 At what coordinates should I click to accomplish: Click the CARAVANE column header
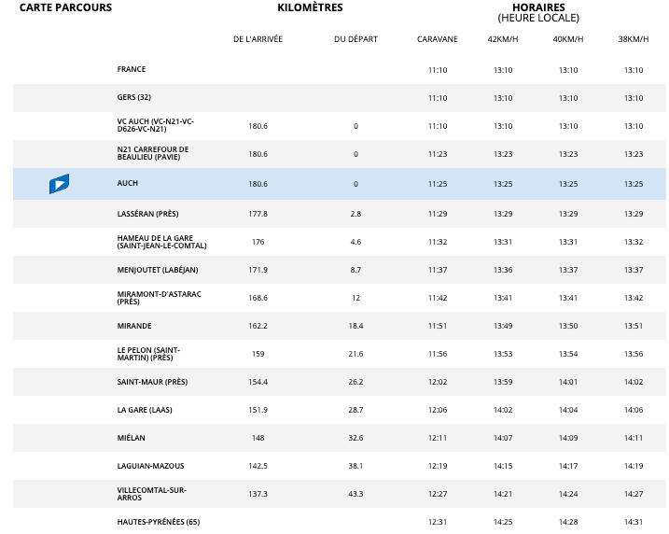pyautogui.click(x=438, y=39)
